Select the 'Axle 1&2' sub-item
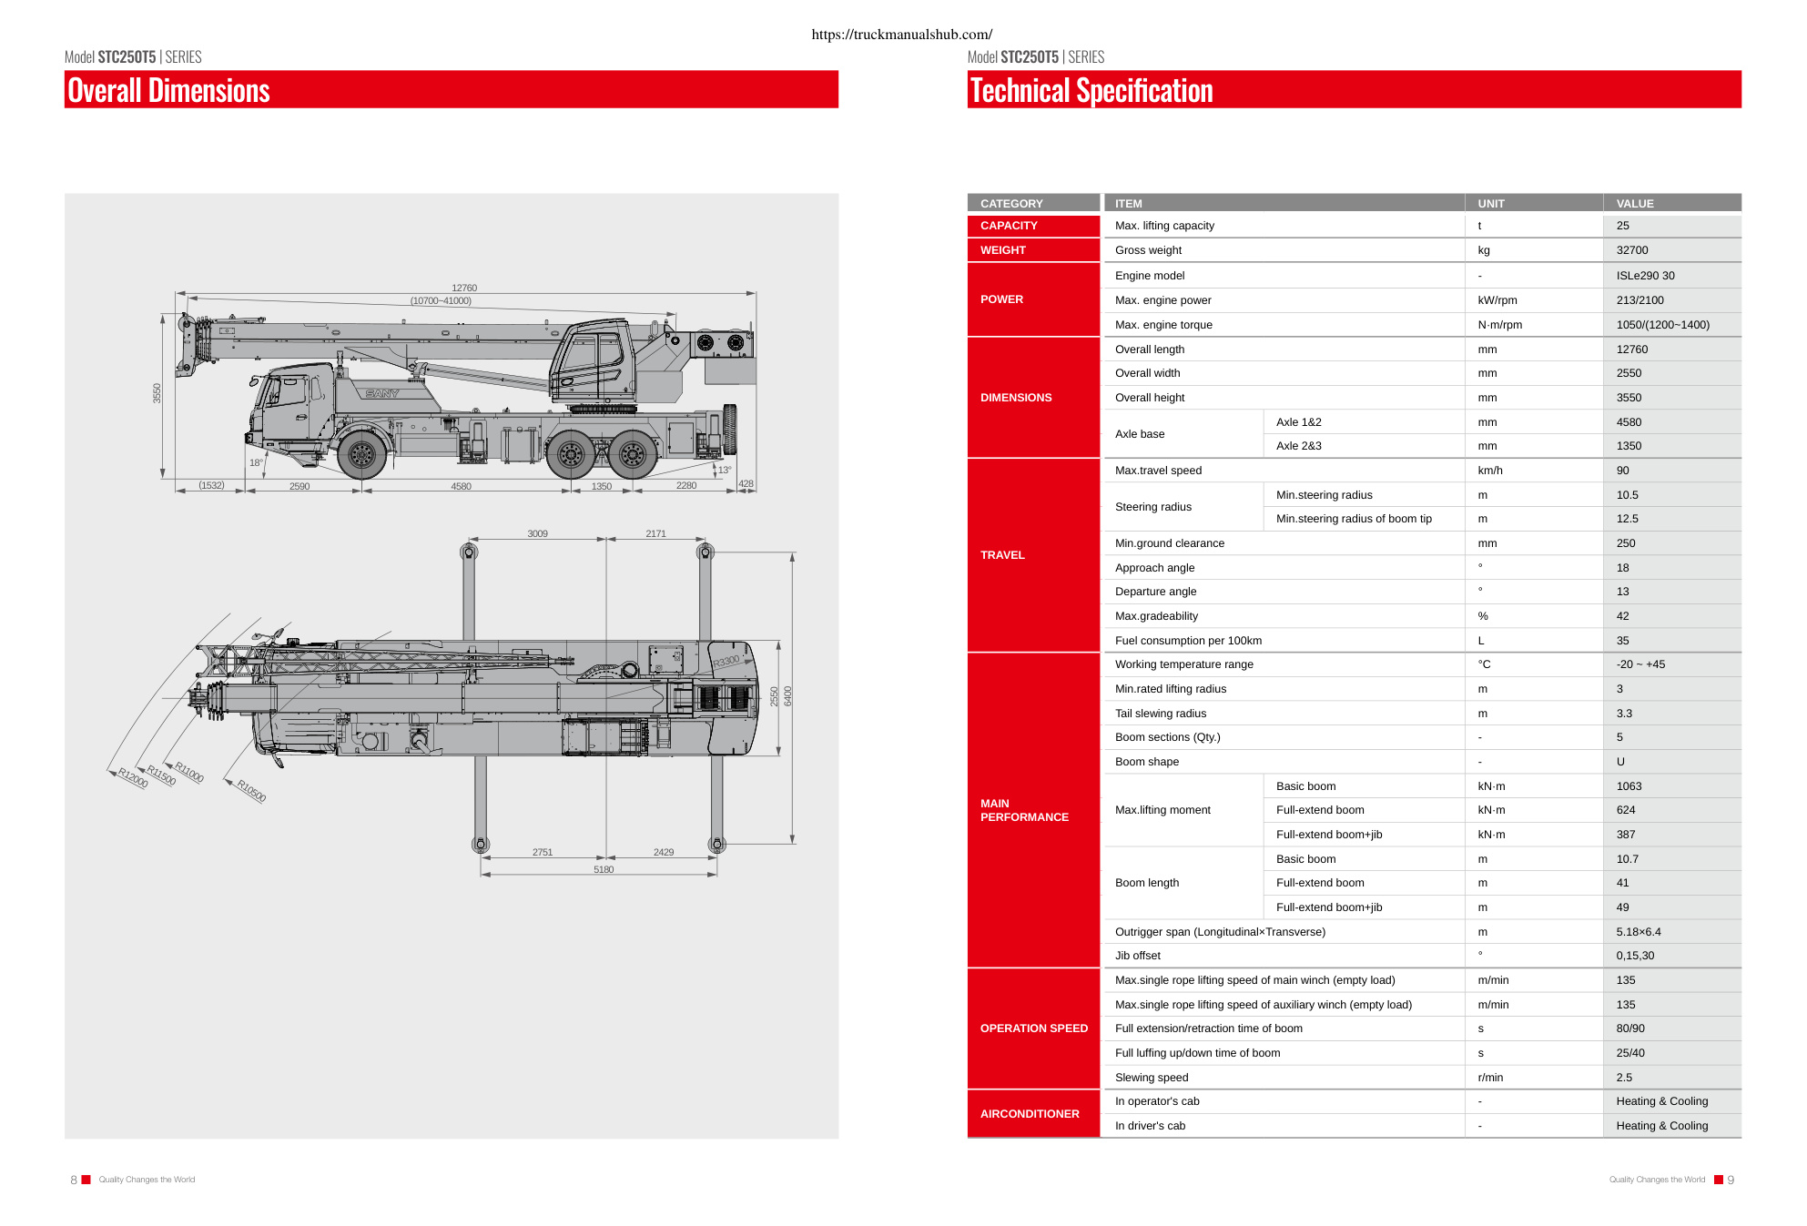 coord(1298,422)
